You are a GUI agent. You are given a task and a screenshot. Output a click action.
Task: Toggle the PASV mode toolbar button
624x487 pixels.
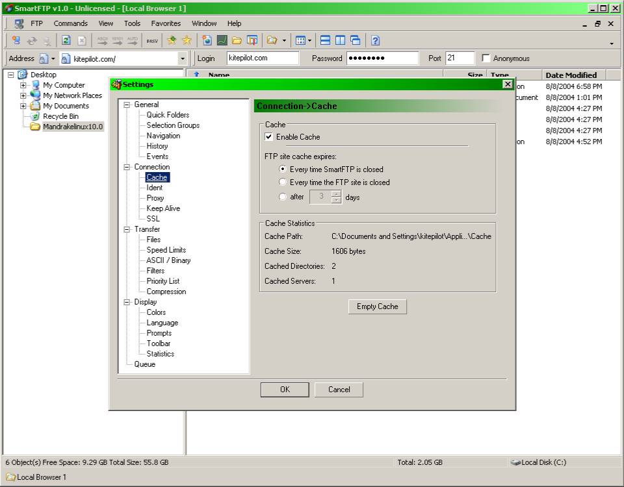(x=152, y=40)
